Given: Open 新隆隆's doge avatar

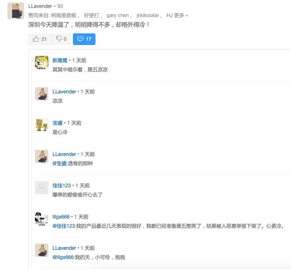Looking at the screenshot, I should (x=42, y=63).
